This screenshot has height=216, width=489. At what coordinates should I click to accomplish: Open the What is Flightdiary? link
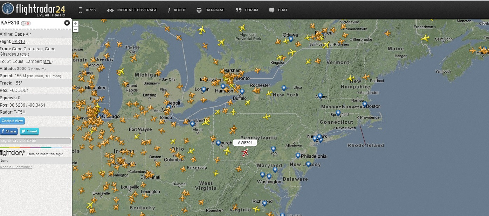point(16,167)
